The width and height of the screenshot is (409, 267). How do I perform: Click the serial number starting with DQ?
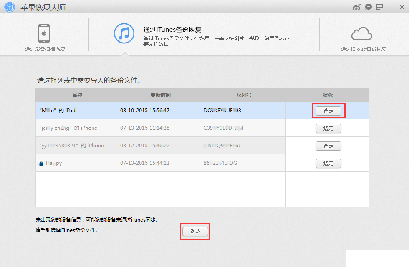coord(222,111)
